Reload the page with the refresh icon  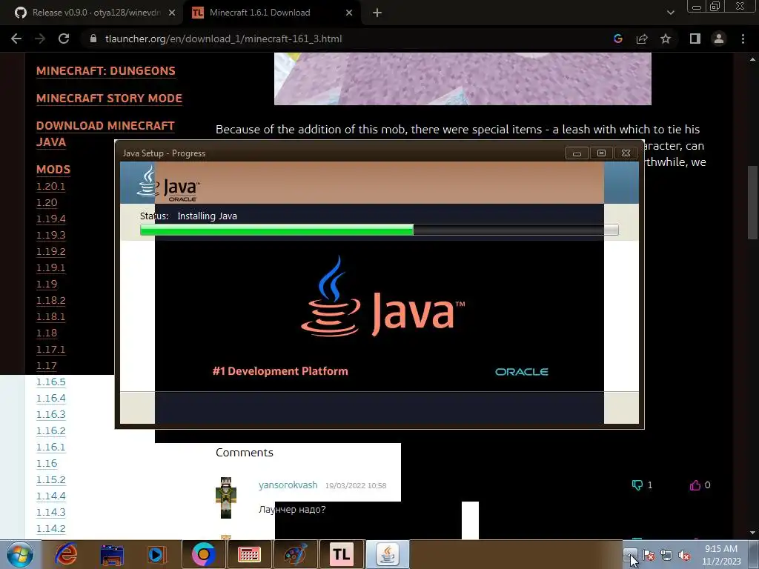(x=64, y=39)
